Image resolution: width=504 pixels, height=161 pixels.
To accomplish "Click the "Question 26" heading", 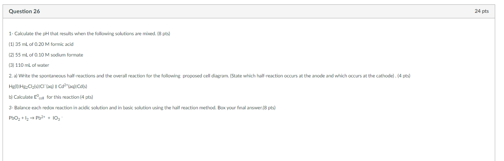I will pyautogui.click(x=24, y=11).
